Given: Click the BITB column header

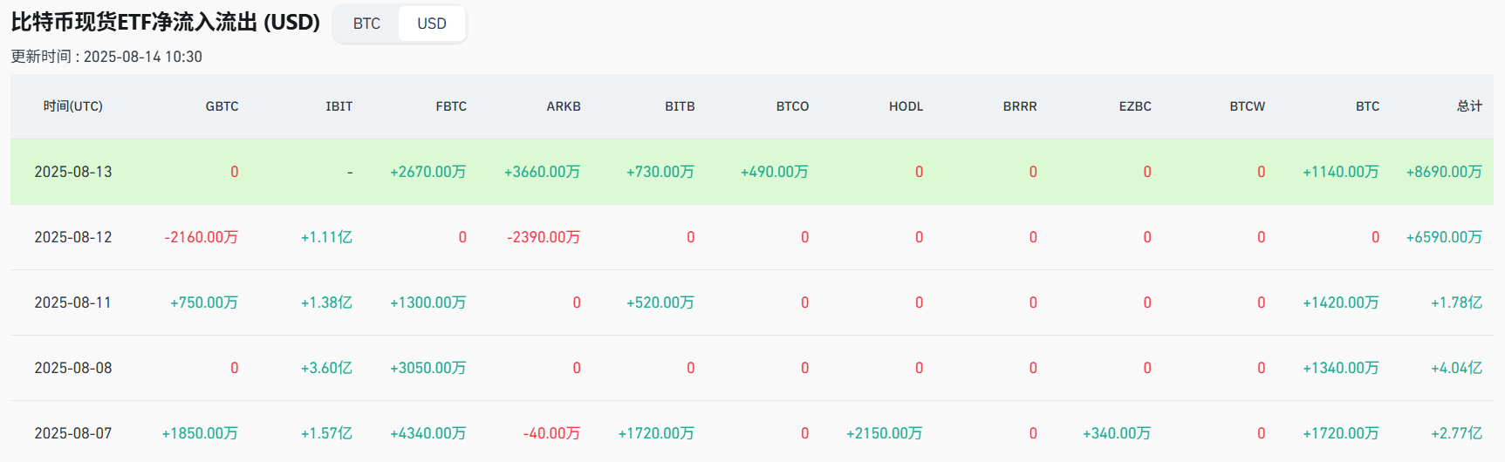Looking at the screenshot, I should tap(680, 106).
